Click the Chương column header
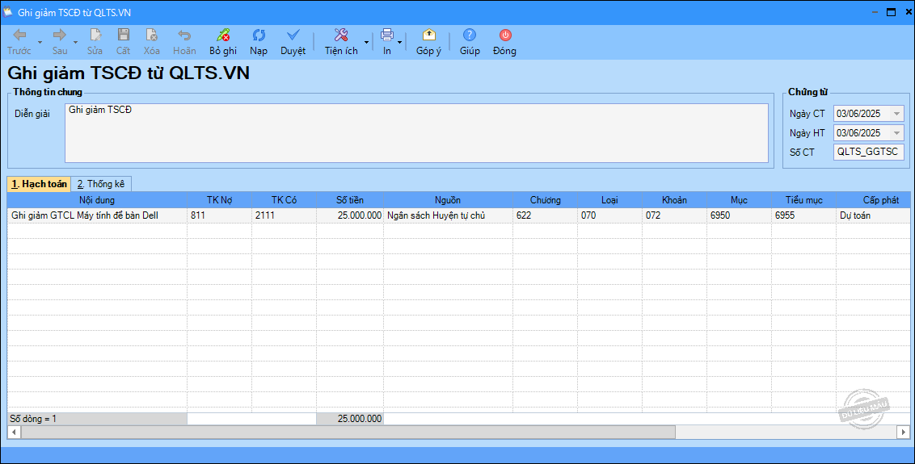 point(545,200)
